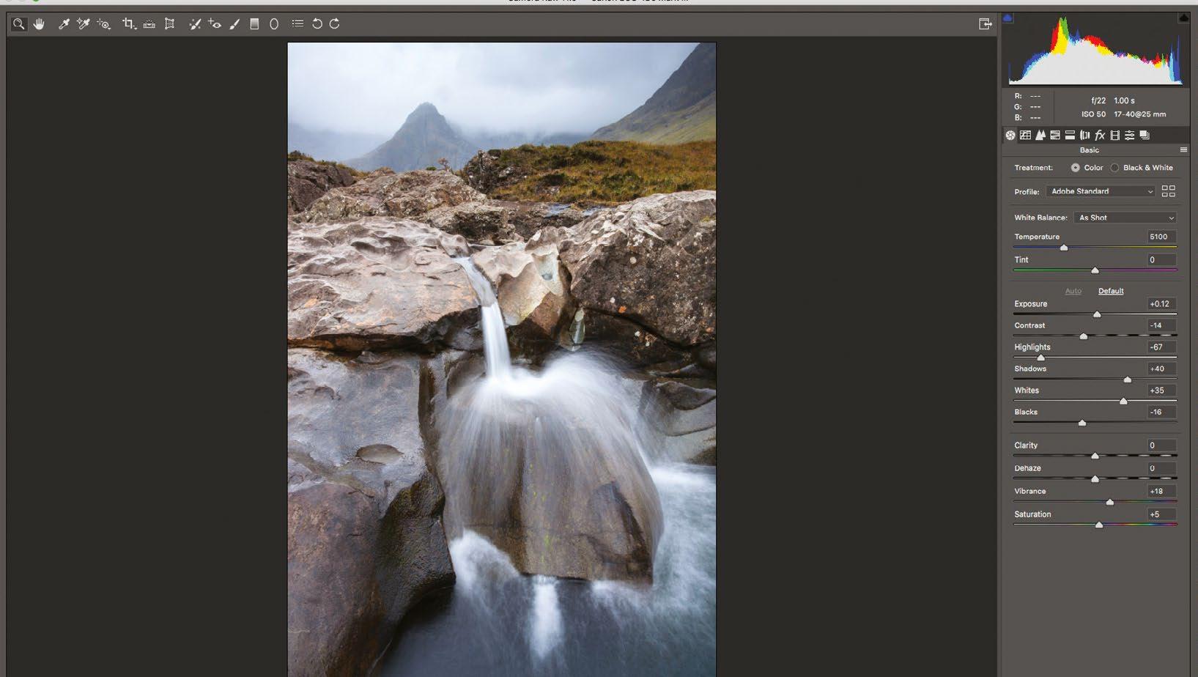The width and height of the screenshot is (1198, 677).
Task: Rotate image 90° counterclockwise
Action: coord(317,23)
